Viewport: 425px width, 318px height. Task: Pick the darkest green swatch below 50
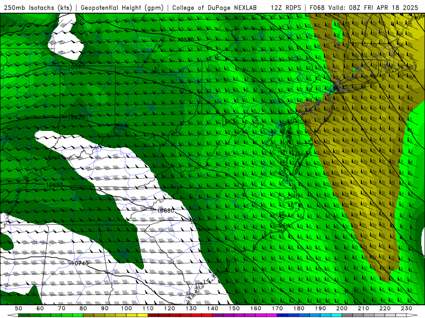point(23,315)
